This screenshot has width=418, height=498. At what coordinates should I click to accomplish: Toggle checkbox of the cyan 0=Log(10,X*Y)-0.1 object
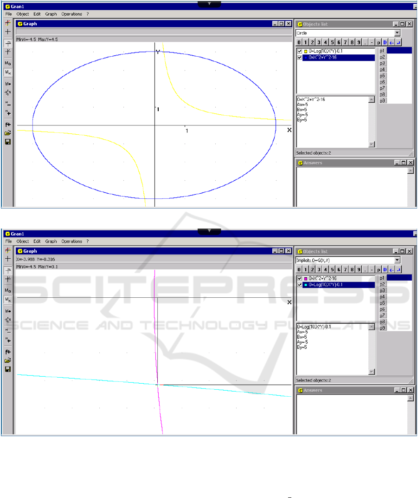click(x=300, y=285)
